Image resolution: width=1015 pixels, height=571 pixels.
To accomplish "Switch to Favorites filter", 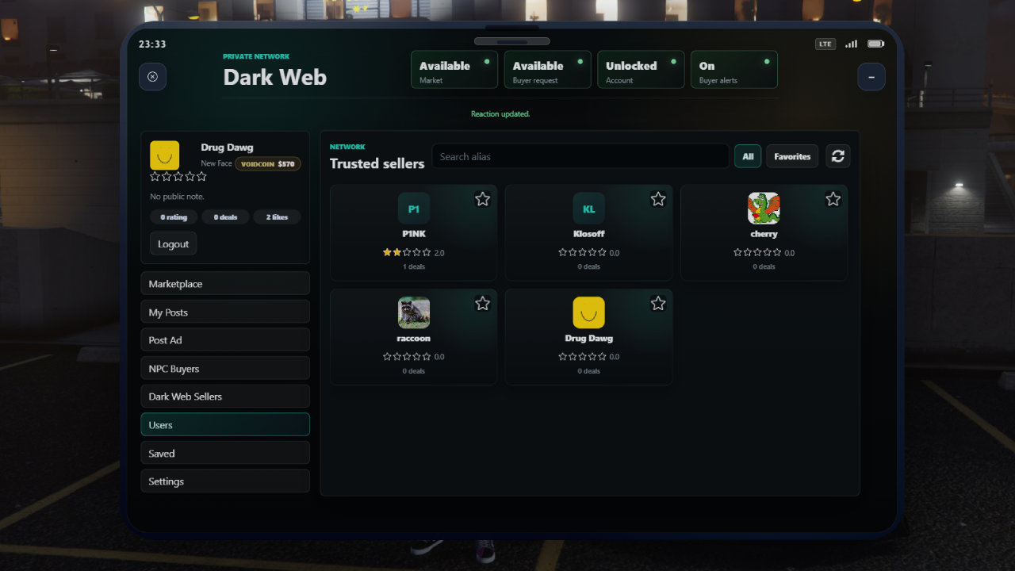I will pyautogui.click(x=792, y=156).
